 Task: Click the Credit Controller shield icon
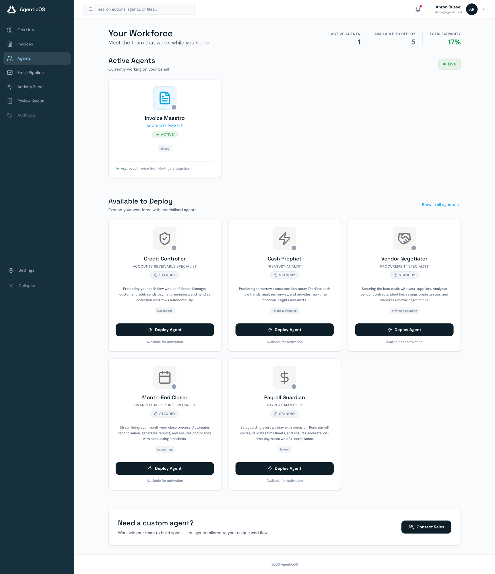tap(165, 239)
